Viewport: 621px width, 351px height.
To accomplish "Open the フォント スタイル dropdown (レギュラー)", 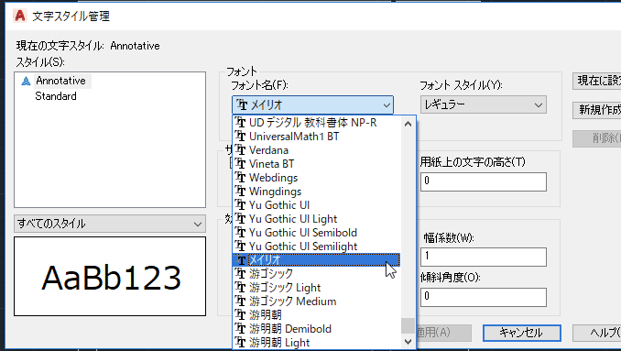I will [x=484, y=105].
